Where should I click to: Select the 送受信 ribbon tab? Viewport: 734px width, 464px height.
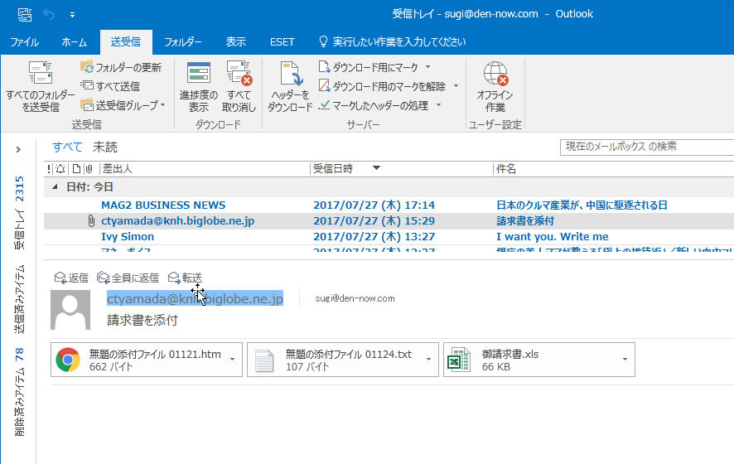coord(125,42)
